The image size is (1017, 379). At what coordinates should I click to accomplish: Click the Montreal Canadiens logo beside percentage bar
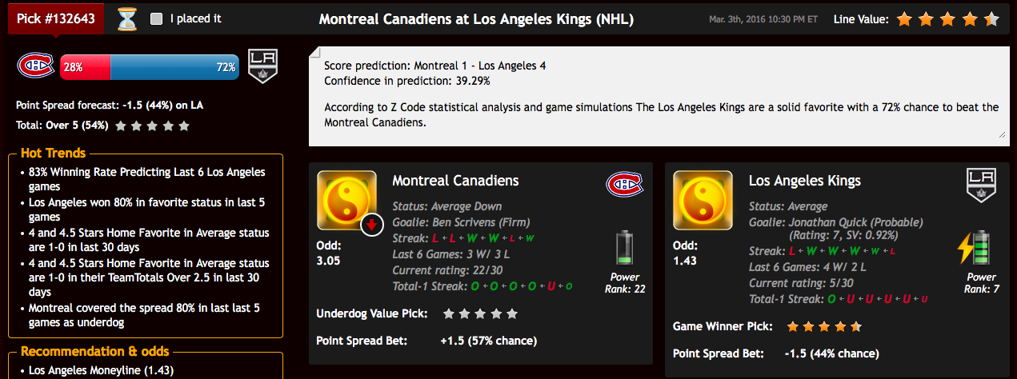(36, 66)
